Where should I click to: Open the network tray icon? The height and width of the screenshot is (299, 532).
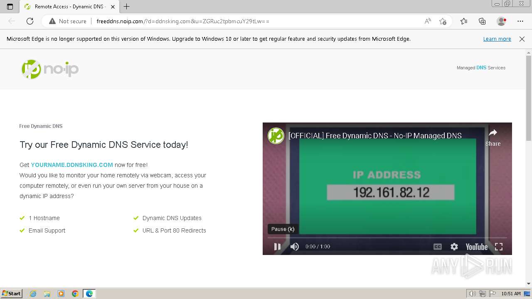point(483,294)
